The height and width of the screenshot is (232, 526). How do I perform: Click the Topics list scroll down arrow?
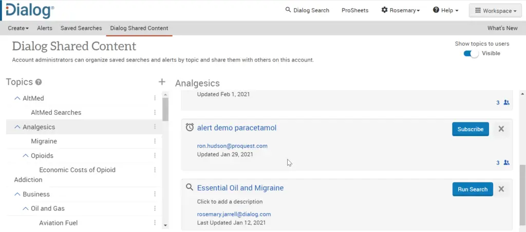(x=165, y=226)
